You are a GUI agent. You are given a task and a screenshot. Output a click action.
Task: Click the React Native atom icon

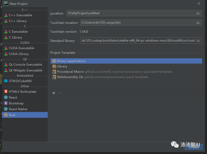(6, 109)
